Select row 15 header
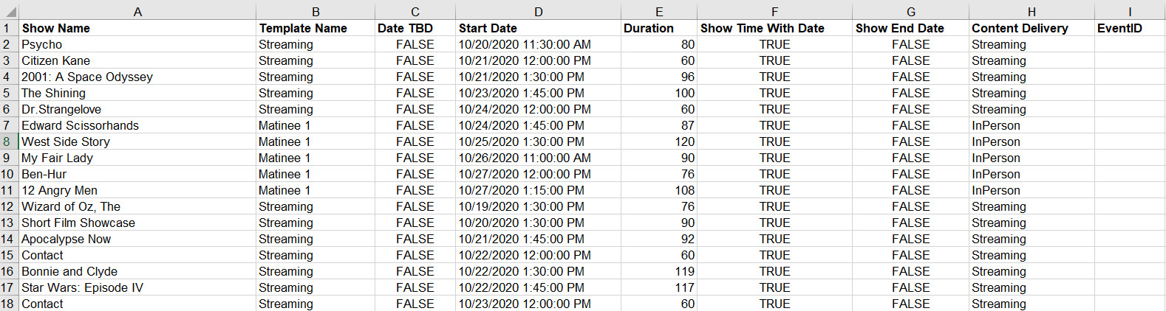Viewport: 1166px width, 311px height. coord(9,255)
